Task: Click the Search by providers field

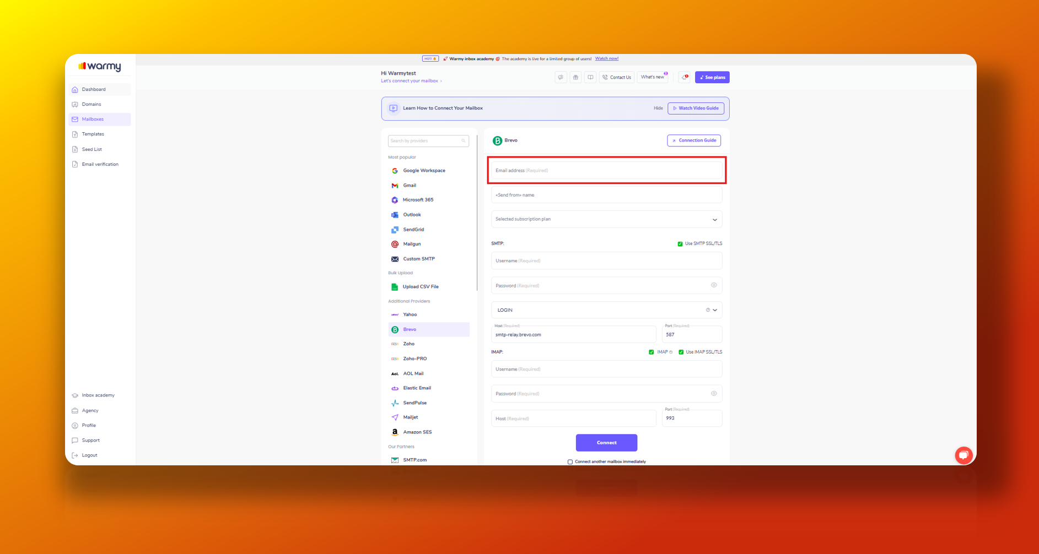Action: point(428,141)
